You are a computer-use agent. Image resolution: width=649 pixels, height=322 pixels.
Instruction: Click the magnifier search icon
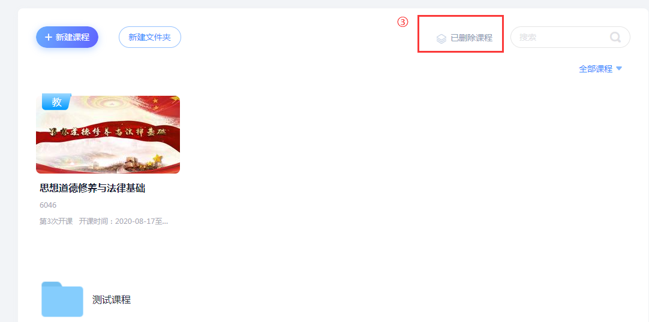(x=615, y=37)
